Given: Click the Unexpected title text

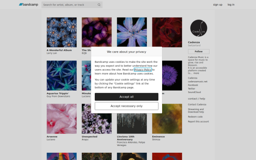Looking at the screenshot, I should tap(90, 137).
